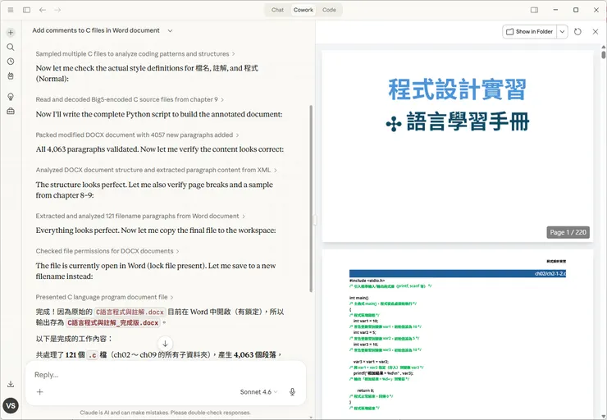Expand 'Checked file permissions' step
Screen dimensions: 607x420
pyautogui.click(x=107, y=251)
